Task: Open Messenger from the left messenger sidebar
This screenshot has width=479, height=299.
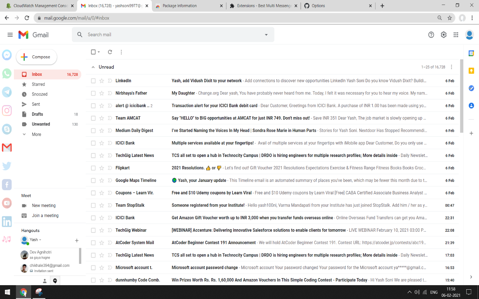Action: 7,55
